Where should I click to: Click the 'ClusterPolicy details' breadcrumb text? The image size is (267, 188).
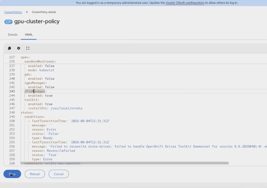click(44, 12)
